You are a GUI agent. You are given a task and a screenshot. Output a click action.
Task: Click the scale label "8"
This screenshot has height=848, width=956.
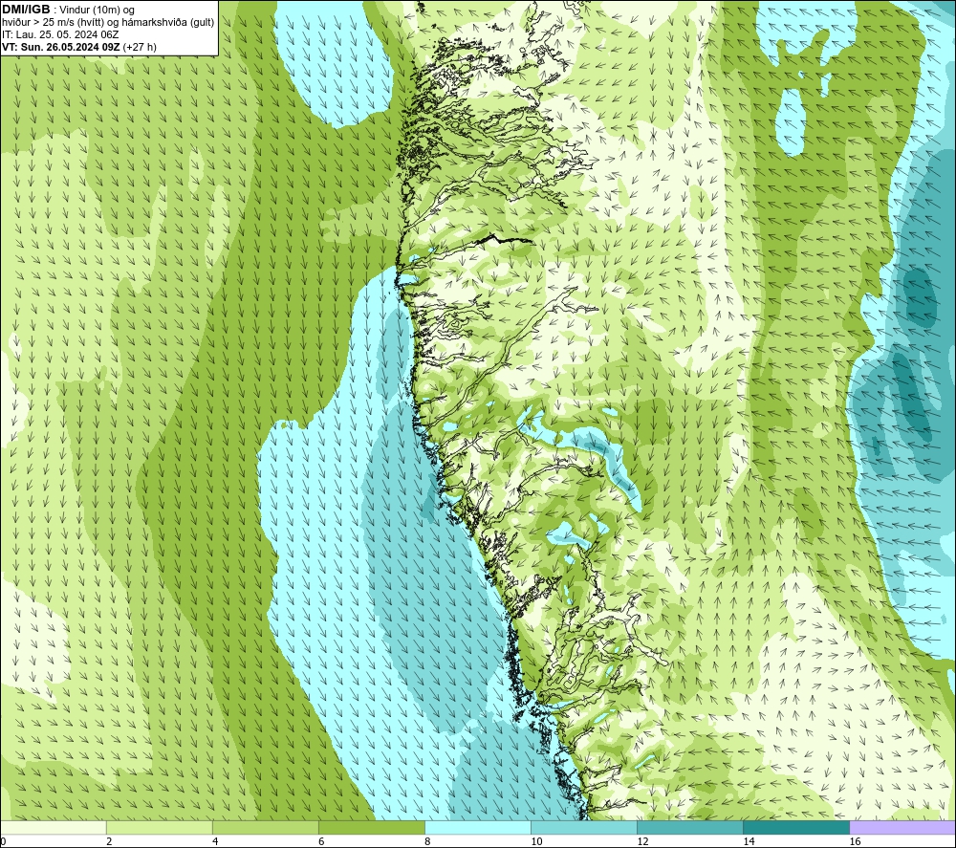427,841
